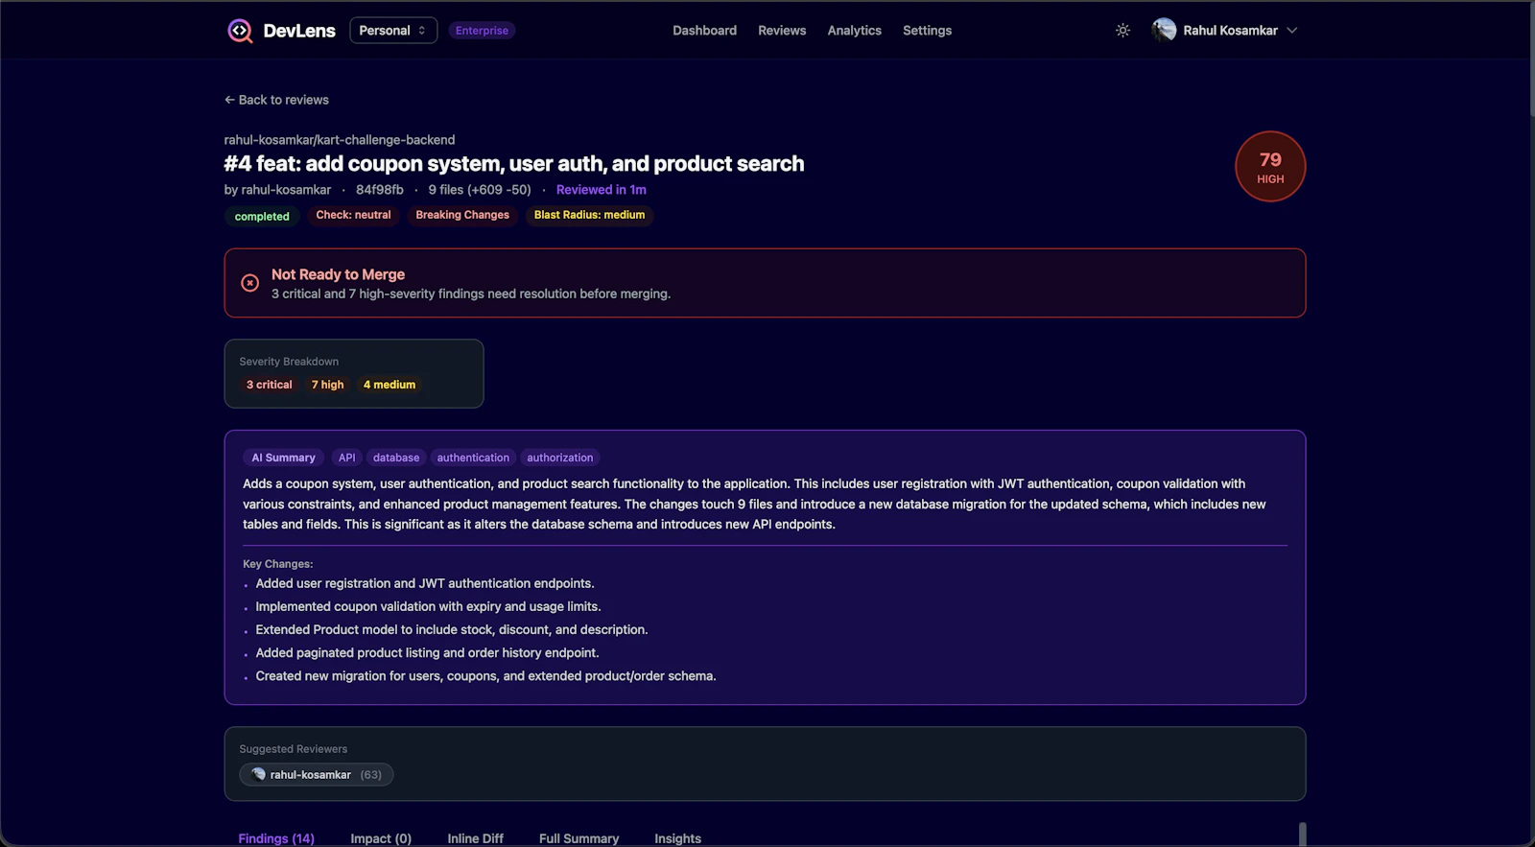Click the AI Summary tag

283,458
